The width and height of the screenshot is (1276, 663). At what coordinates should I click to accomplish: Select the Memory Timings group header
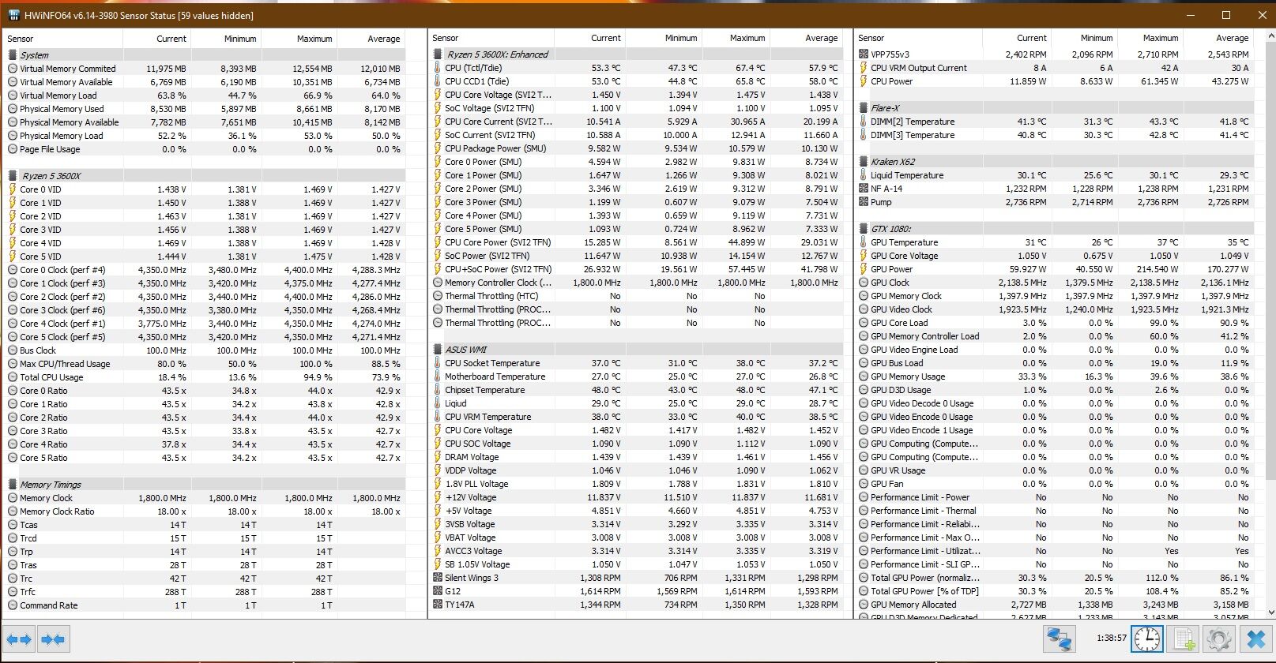(205, 485)
